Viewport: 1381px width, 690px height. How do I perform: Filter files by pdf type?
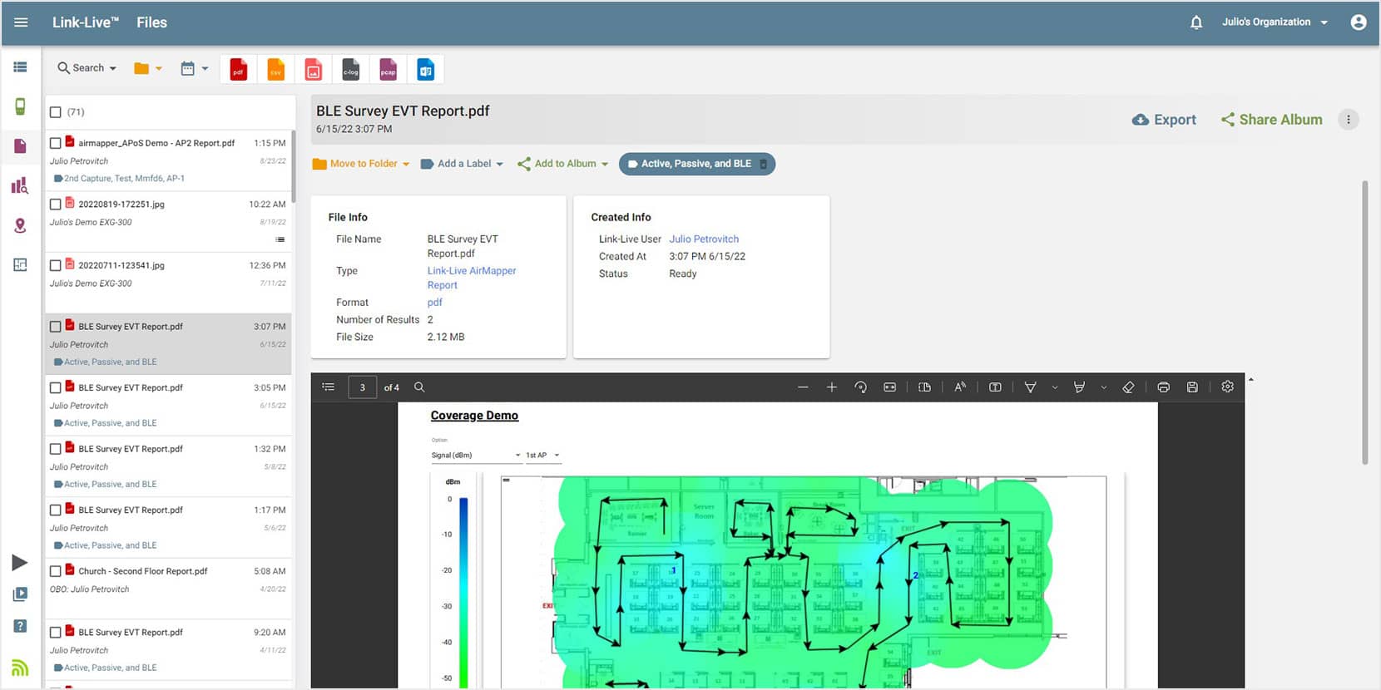[238, 69]
